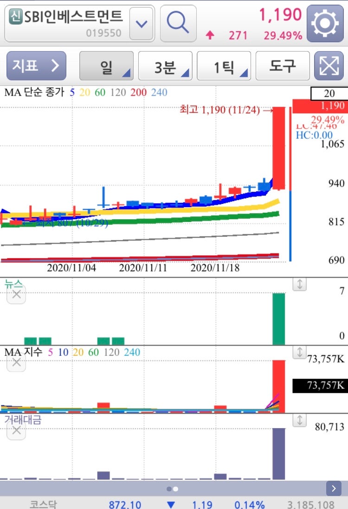Click the 뉴스 panel title
This screenshot has width=348, height=509.
pyautogui.click(x=13, y=283)
